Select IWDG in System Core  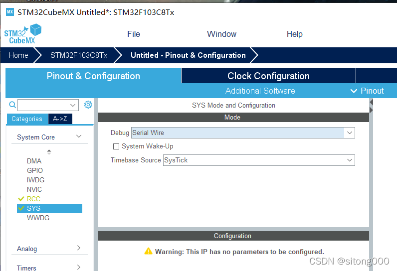click(x=35, y=180)
